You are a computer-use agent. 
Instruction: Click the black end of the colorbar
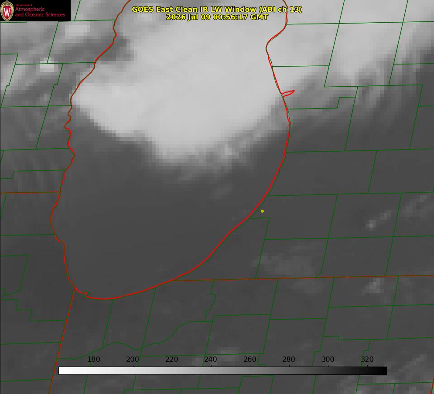coord(381,370)
